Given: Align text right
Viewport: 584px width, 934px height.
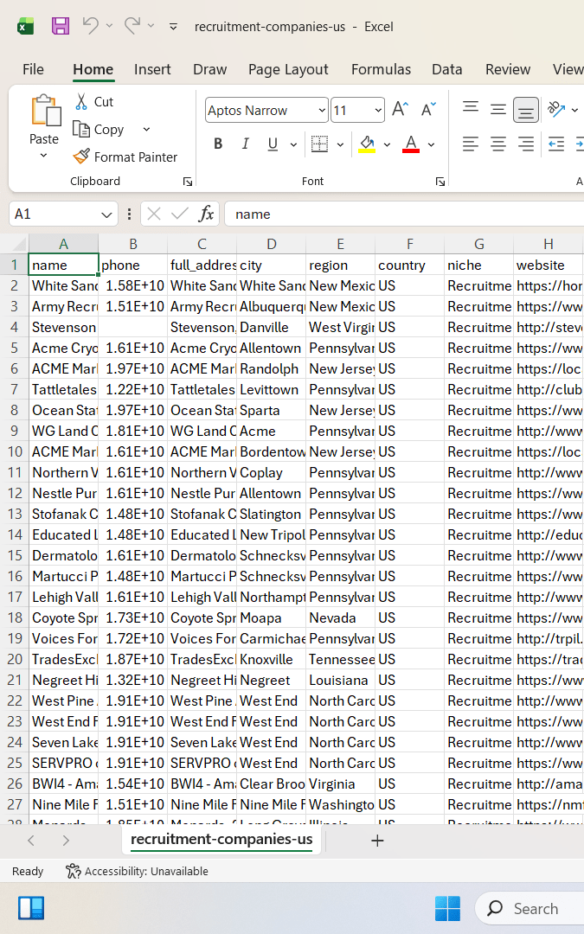Looking at the screenshot, I should (x=526, y=144).
